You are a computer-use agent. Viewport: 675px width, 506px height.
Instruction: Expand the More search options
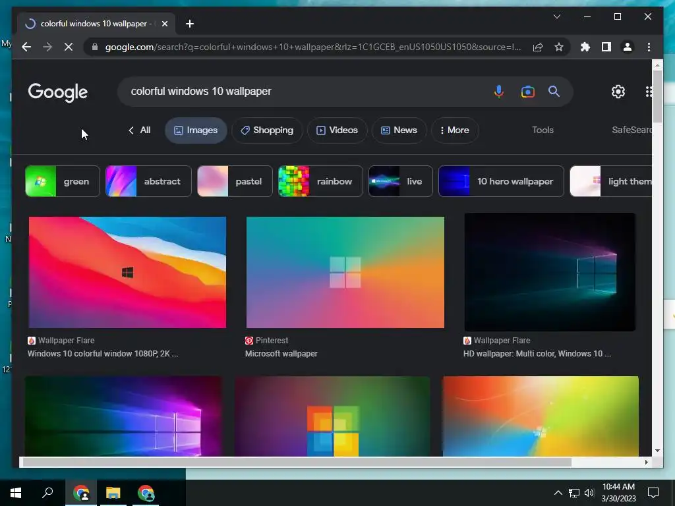455,130
